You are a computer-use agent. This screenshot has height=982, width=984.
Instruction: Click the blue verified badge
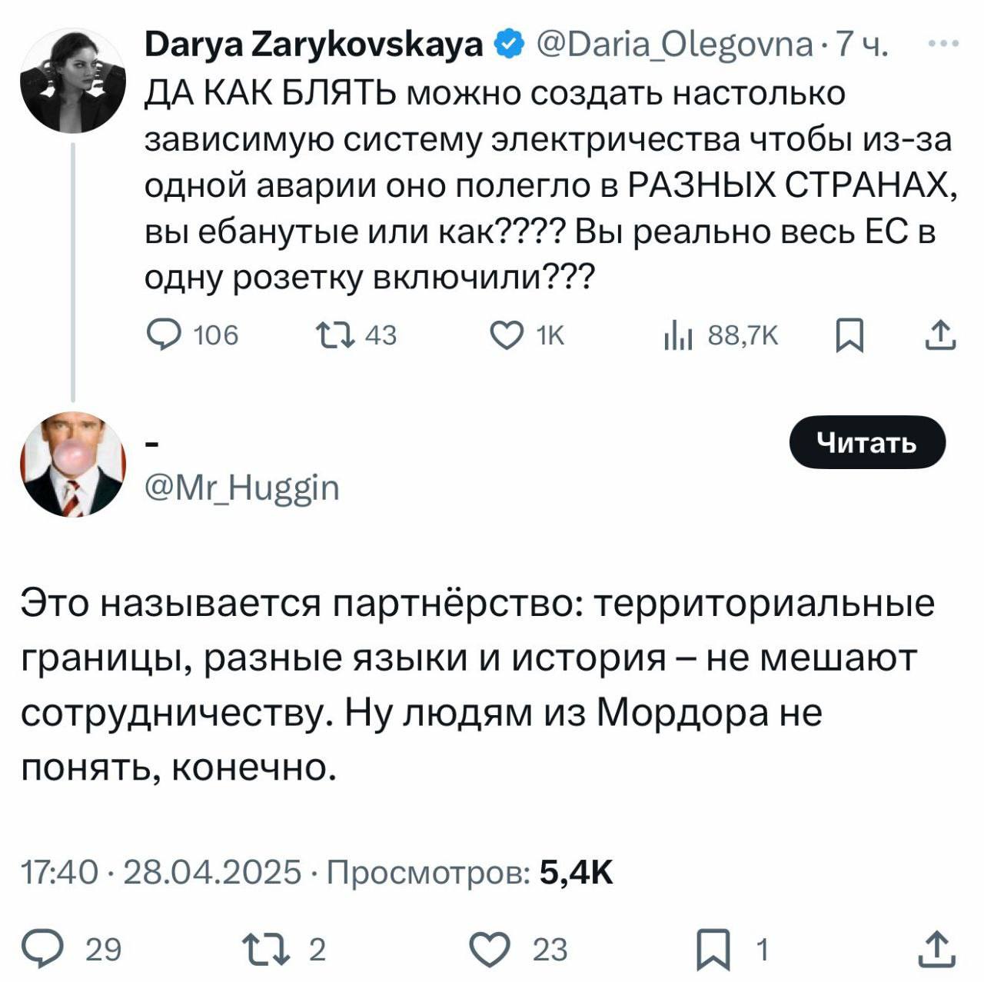pyautogui.click(x=508, y=45)
